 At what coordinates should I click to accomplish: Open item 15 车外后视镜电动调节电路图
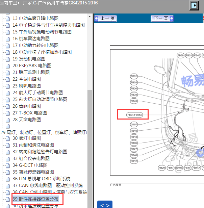coord(42,32)
